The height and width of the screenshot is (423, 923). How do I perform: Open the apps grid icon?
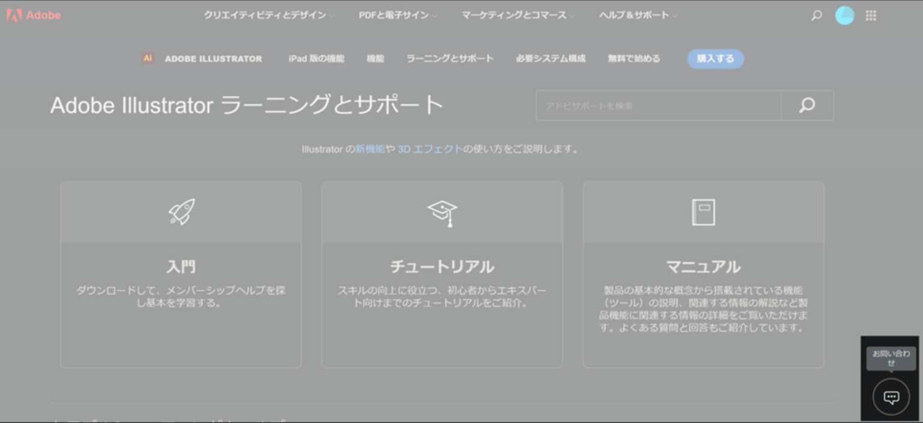[871, 16]
